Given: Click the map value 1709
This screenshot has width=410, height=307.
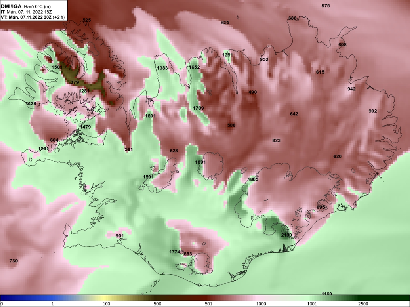Looking at the screenshot, I should (x=198, y=108).
